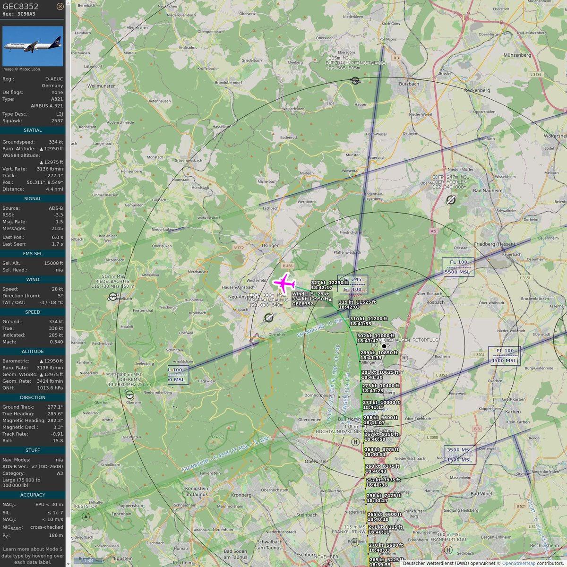This screenshot has height=567, width=567.
Task: Click track label '302 kt 11000 ft'
Action: tap(376, 335)
